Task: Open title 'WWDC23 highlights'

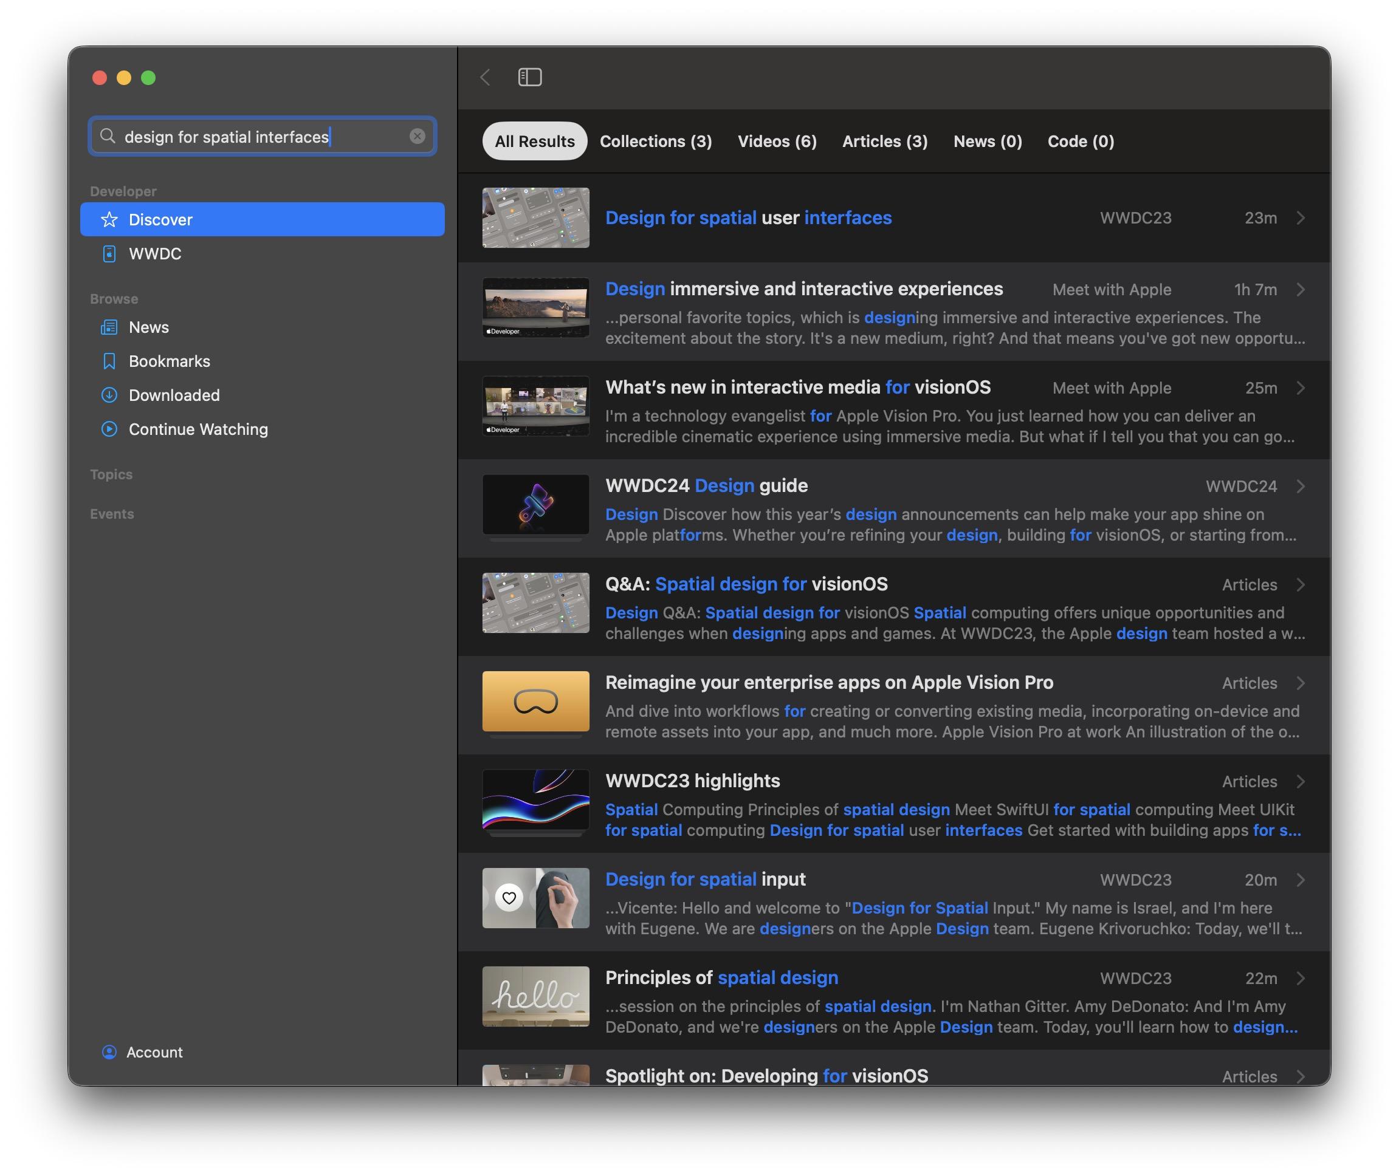Action: point(693,781)
